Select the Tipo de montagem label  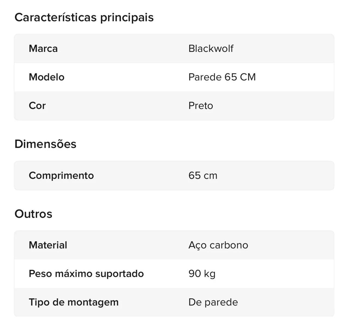74,302
